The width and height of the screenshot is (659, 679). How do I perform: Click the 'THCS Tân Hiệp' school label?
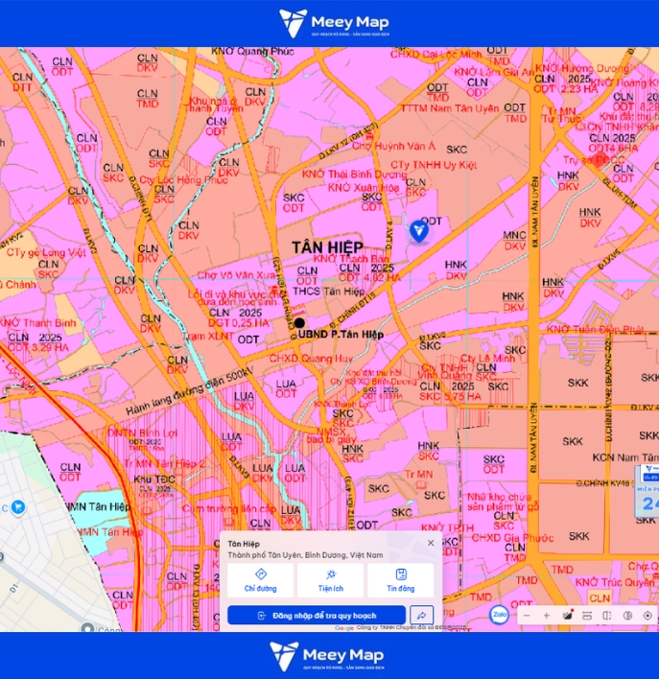[328, 292]
